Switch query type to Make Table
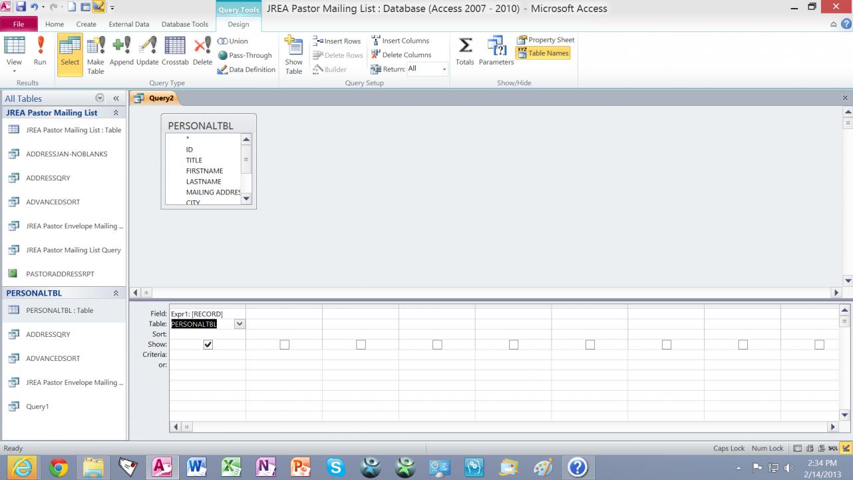The image size is (853, 480). click(x=96, y=53)
